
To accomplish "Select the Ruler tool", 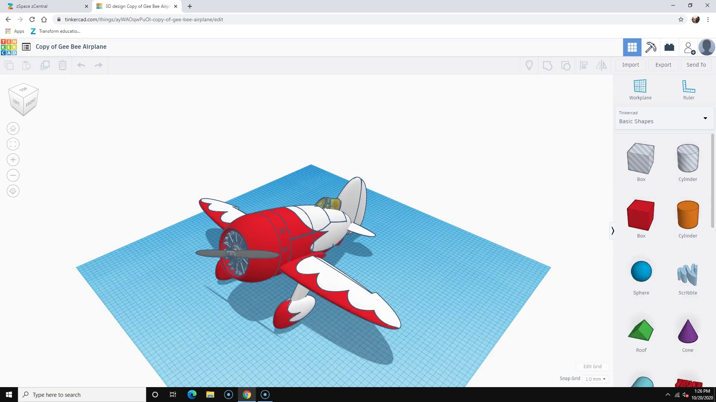I will pyautogui.click(x=688, y=86).
